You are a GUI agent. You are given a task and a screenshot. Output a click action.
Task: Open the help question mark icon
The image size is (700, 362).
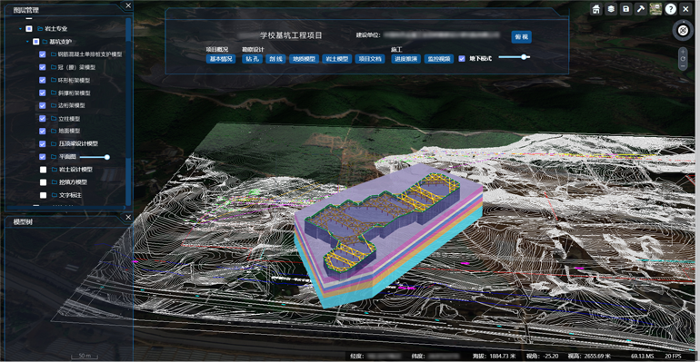pyautogui.click(x=671, y=9)
